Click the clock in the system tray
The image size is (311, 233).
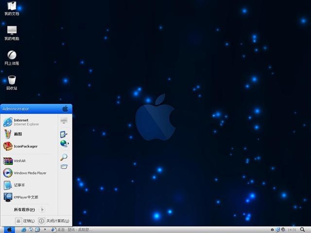click(292, 230)
